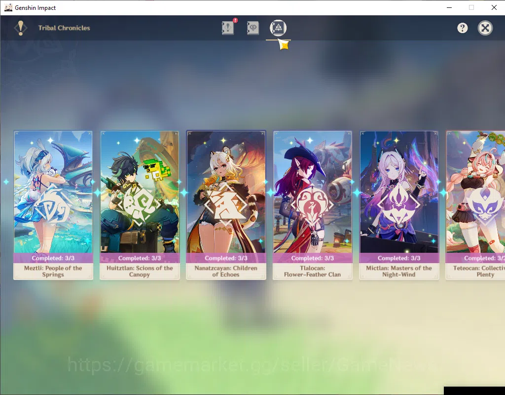This screenshot has height=395, width=505.
Task: Open Meztli People of the Springs card
Action: click(x=53, y=205)
